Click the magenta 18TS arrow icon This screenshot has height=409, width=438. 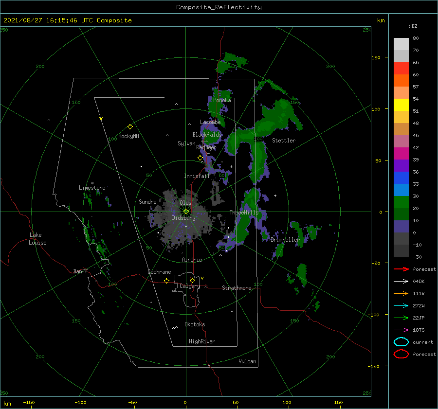coord(401,330)
